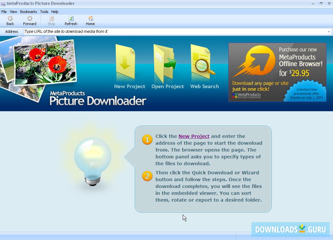Follow the New Project hyperlink in tip
Viewport: 333px width, 240px height.
coord(194,136)
